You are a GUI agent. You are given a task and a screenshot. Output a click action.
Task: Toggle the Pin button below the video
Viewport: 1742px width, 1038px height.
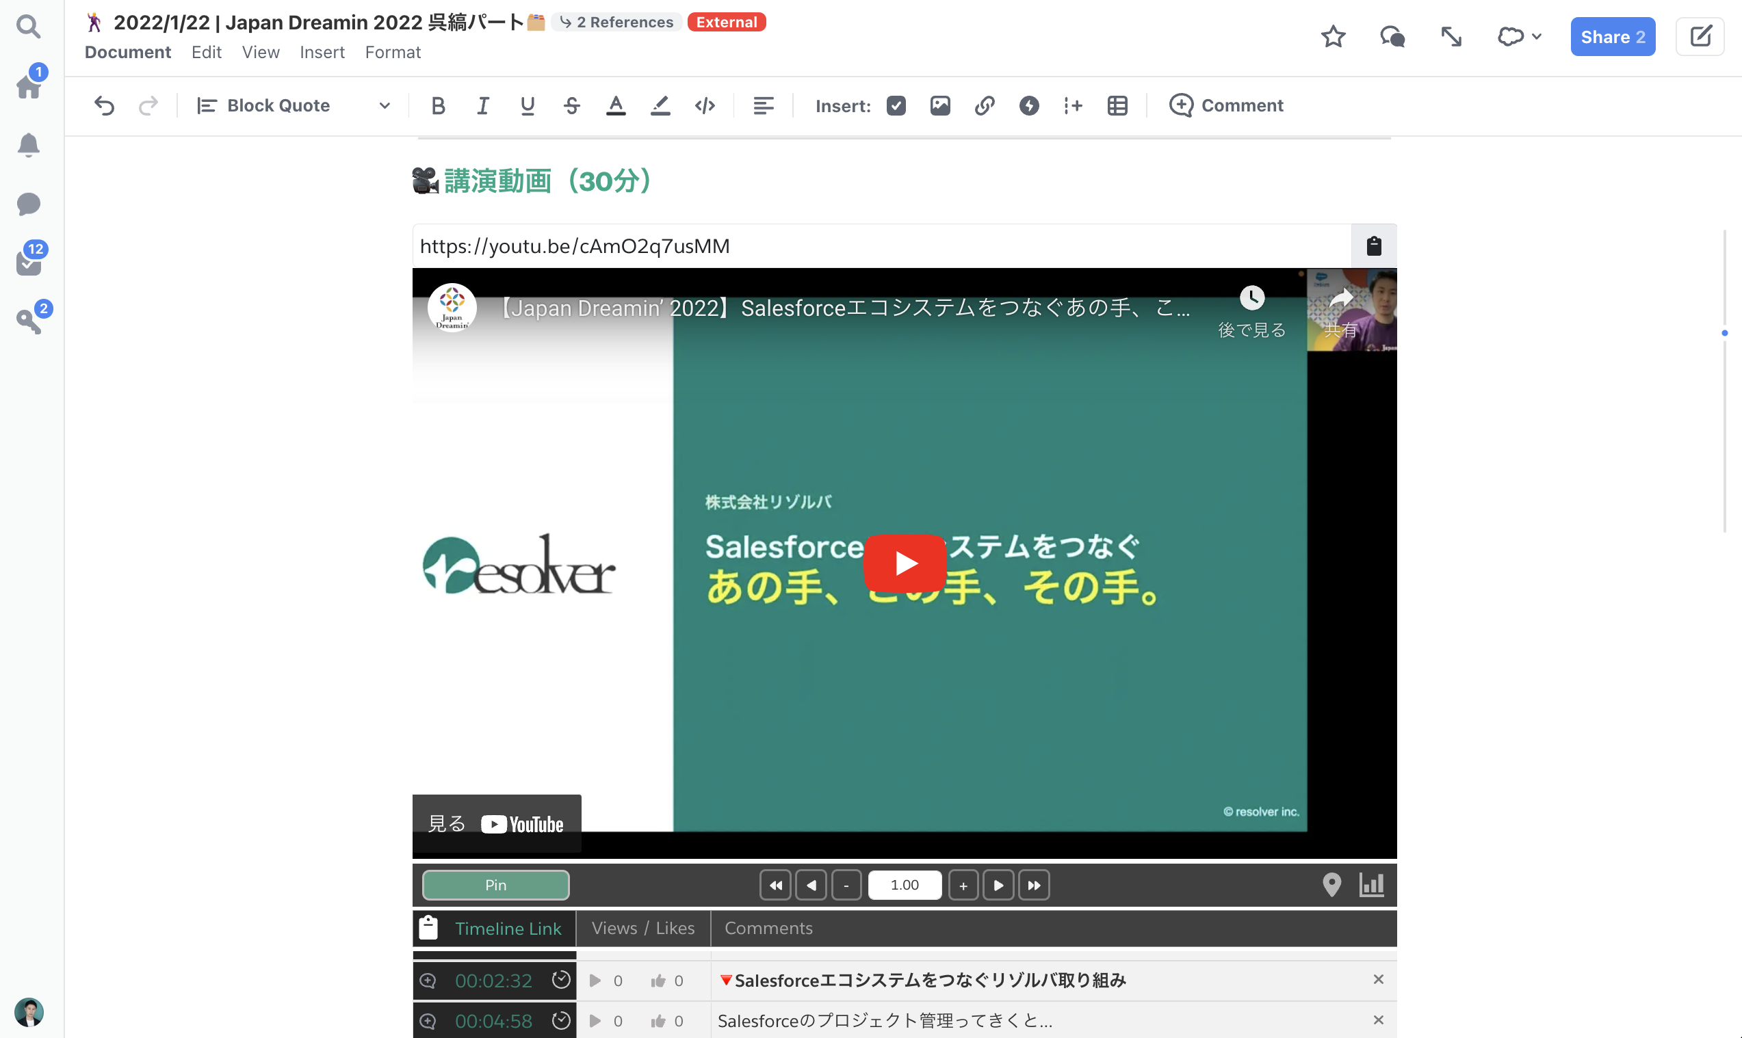click(495, 885)
